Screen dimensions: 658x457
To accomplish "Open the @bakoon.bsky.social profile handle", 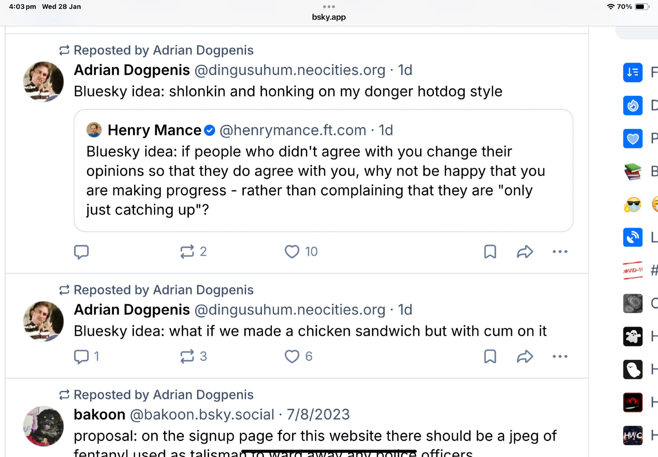I will pos(202,415).
